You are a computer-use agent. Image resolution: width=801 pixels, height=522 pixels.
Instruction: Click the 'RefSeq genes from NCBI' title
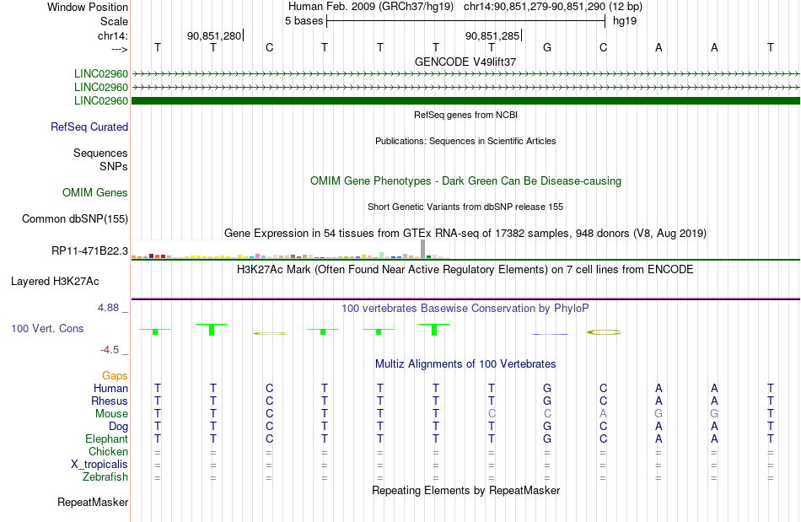[465, 115]
